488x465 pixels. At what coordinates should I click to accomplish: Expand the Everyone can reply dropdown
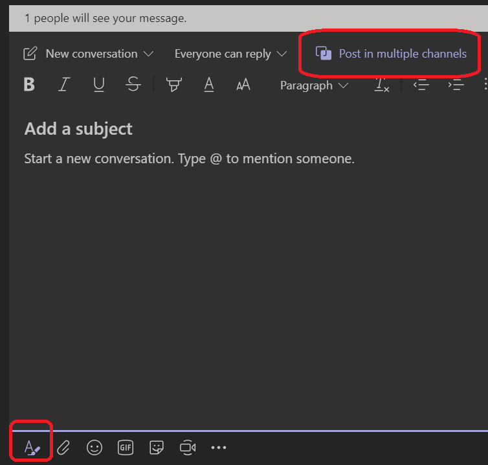coord(230,54)
